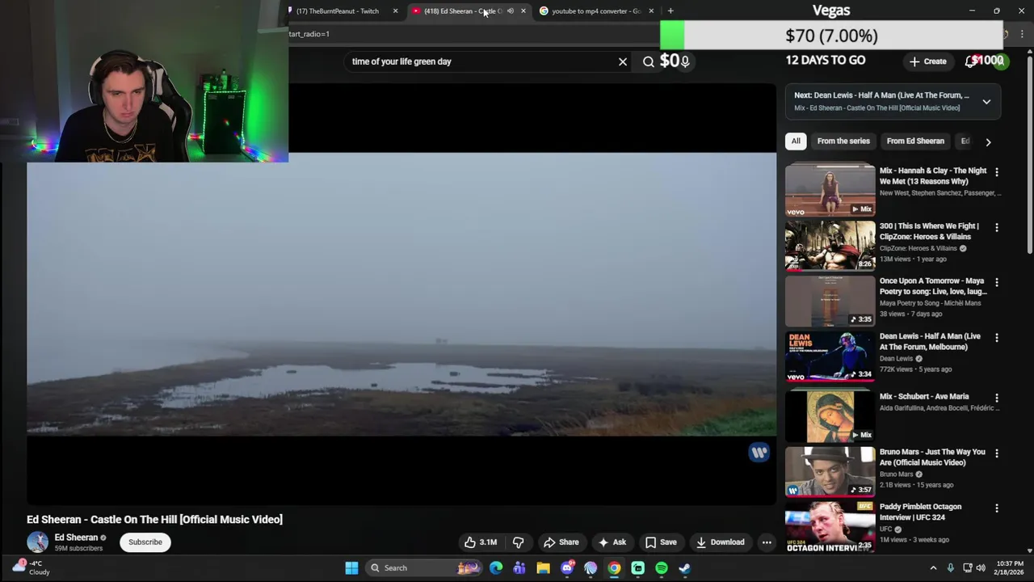The height and width of the screenshot is (582, 1034).
Task: Open Chrome three-dot menu
Action: tap(1022, 34)
